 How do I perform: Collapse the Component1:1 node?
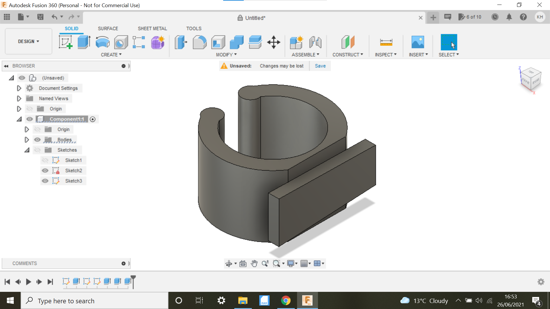pos(19,119)
